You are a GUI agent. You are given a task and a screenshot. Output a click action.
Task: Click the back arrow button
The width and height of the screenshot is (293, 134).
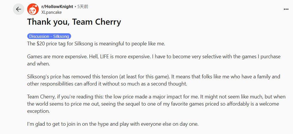pyautogui.click(x=19, y=9)
